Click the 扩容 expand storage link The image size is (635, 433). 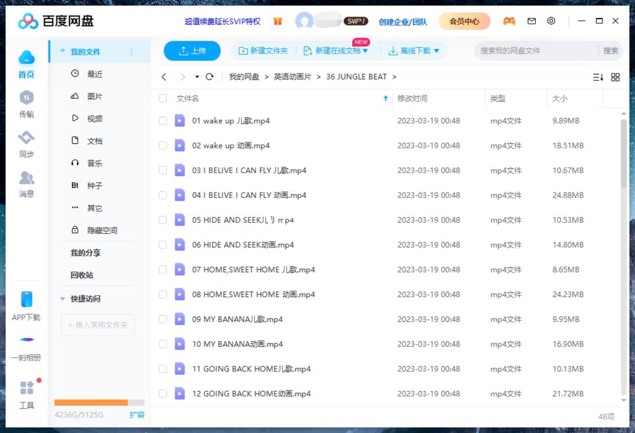pyautogui.click(x=137, y=415)
